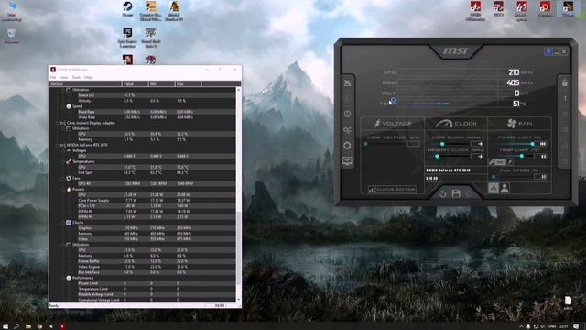This screenshot has width=586, height=330.
Task: Collapse the Clocks tree node
Action: coord(63,223)
